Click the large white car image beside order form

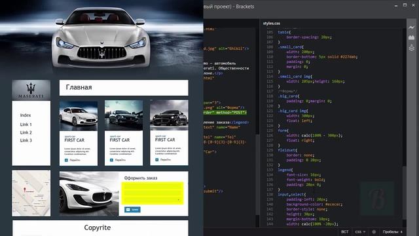tap(89, 194)
